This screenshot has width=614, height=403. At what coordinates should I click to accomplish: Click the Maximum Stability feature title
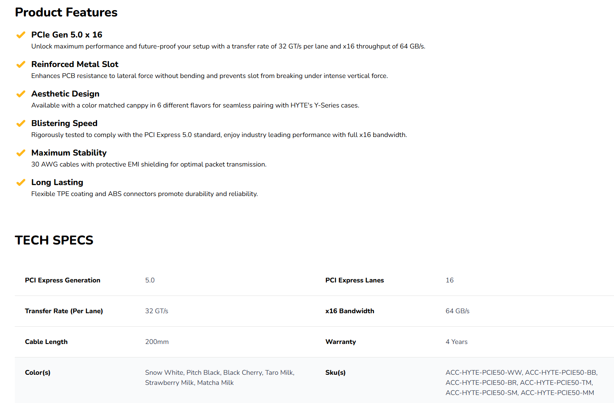69,153
